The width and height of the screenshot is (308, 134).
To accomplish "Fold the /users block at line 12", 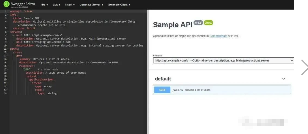I will pyautogui.click(x=8, y=52).
